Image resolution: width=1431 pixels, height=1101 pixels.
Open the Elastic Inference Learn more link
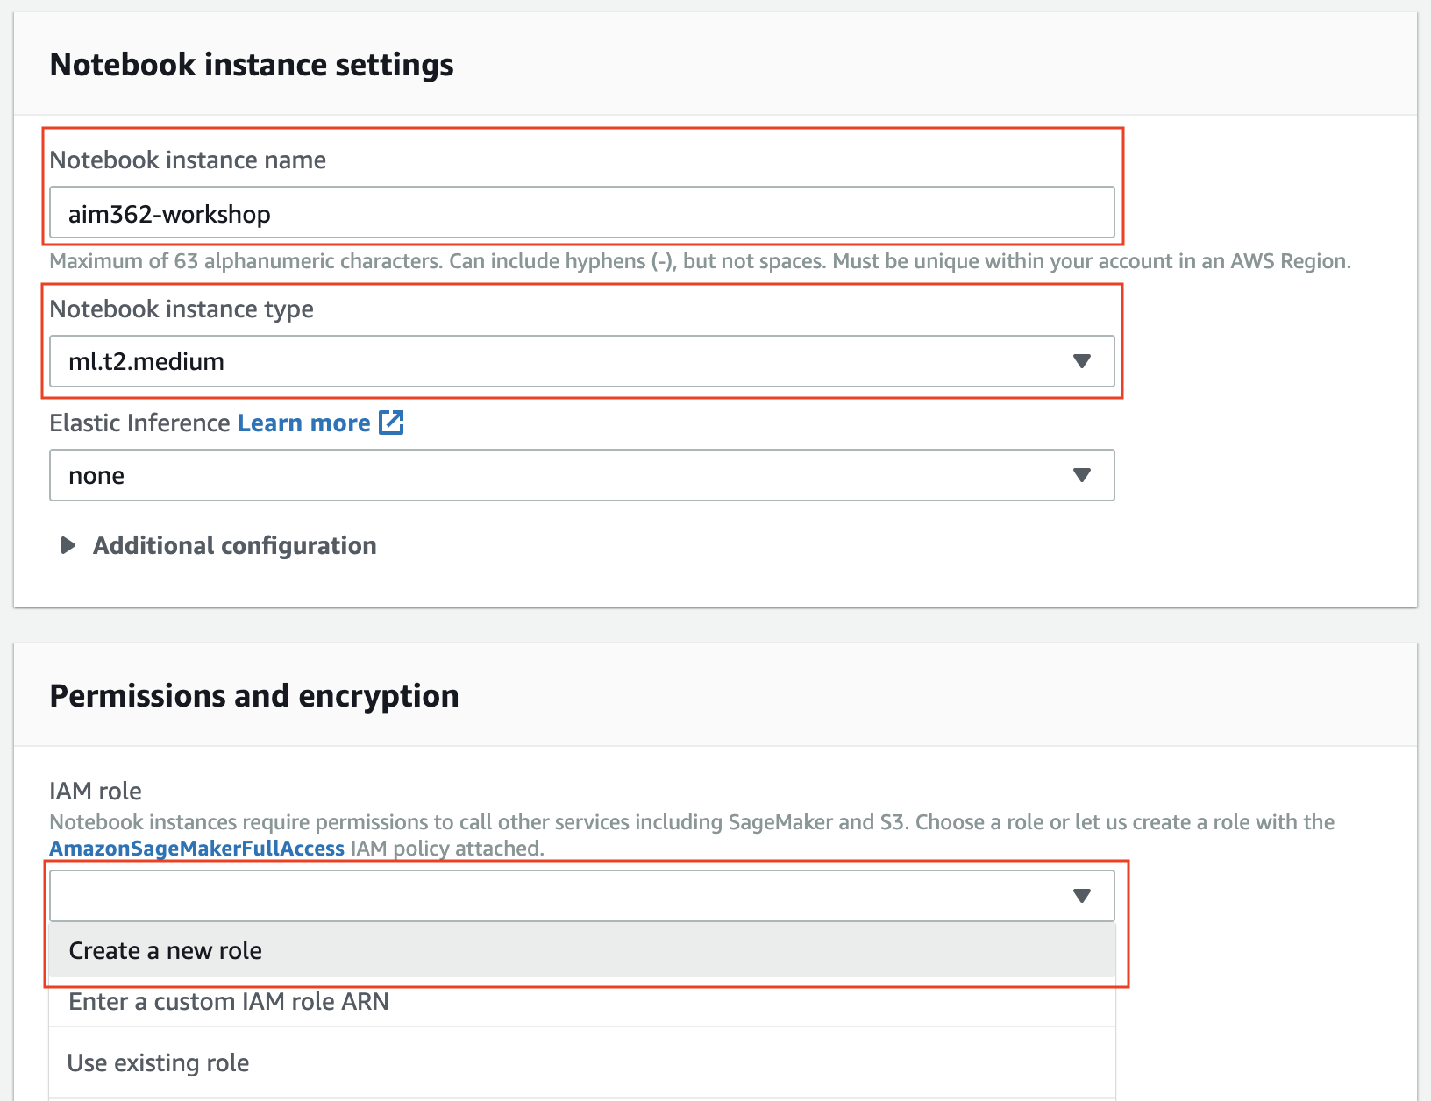coord(303,423)
